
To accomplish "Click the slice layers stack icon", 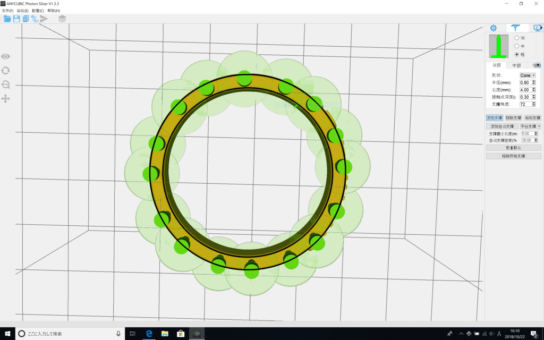I will [62, 19].
